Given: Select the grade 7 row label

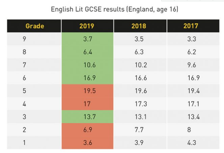Looking at the screenshot, I should [x=25, y=65].
